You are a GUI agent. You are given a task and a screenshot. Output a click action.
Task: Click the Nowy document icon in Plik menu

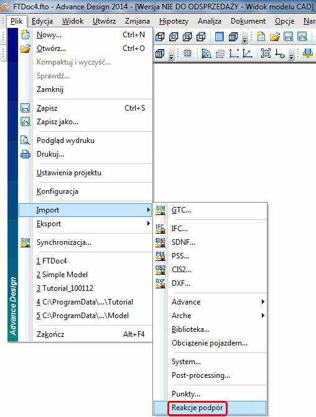25,35
